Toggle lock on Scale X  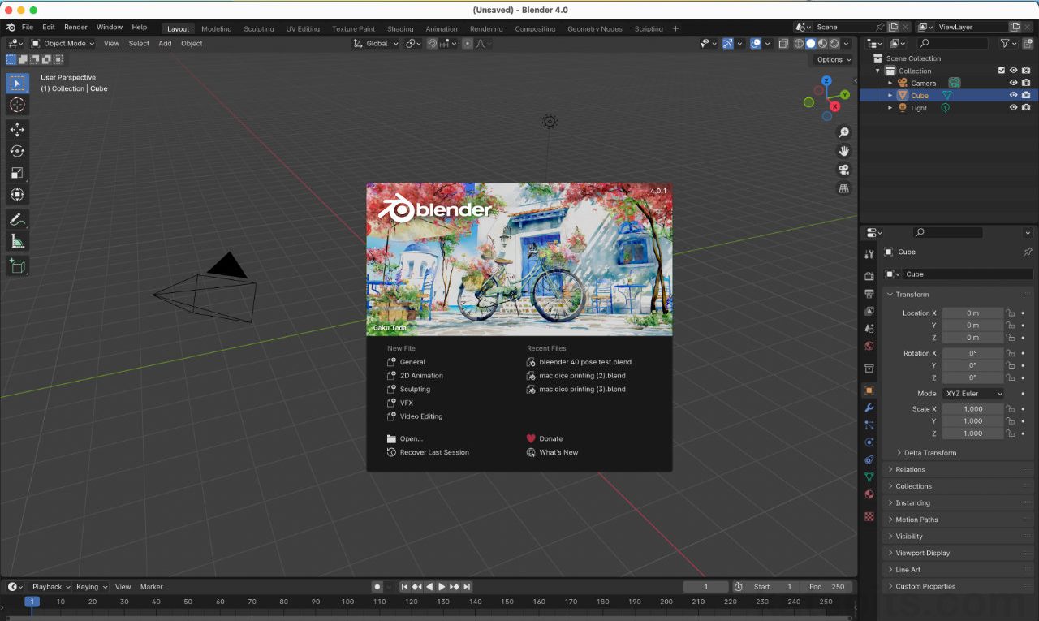(1011, 409)
